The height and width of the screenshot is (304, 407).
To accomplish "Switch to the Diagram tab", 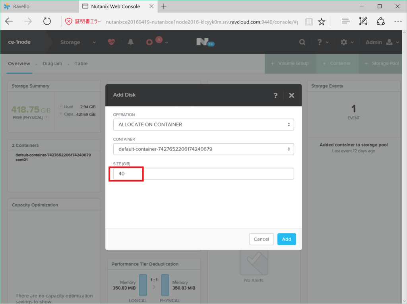I will pos(52,64).
